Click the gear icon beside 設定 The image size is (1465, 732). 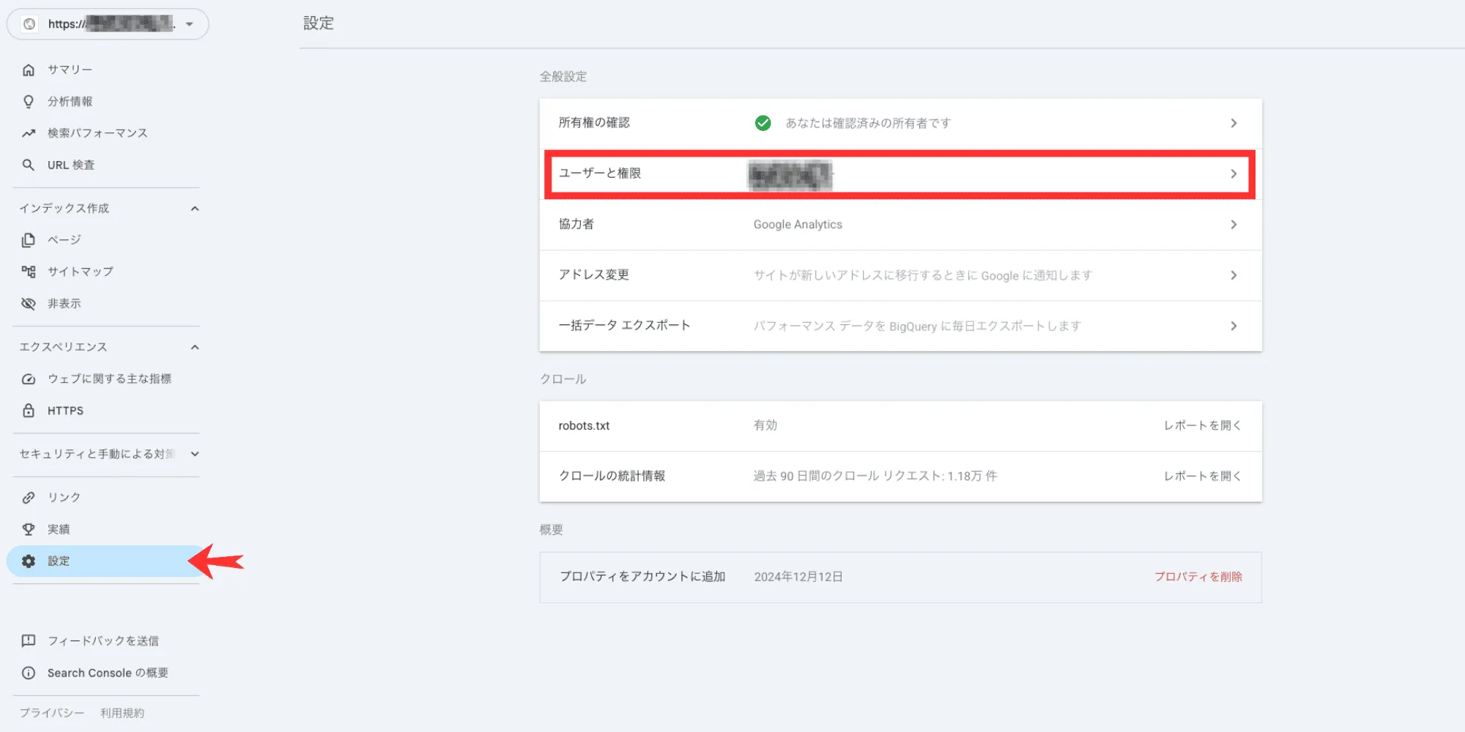(29, 561)
